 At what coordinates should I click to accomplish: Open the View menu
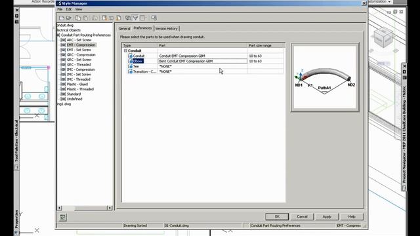coord(79,9)
